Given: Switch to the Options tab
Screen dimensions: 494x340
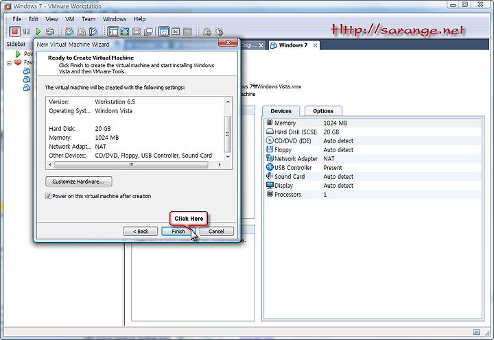Looking at the screenshot, I should [323, 111].
